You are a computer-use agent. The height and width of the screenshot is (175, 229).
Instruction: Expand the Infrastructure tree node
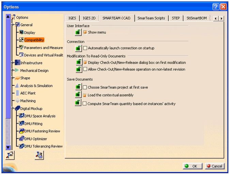coord(13,63)
